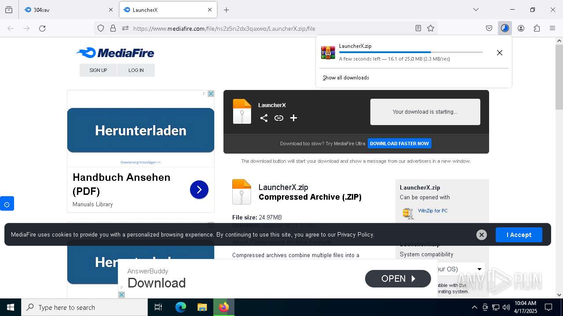This screenshot has height=316, width=563.
Task: Click SIGN UP button
Action: click(x=98, y=70)
